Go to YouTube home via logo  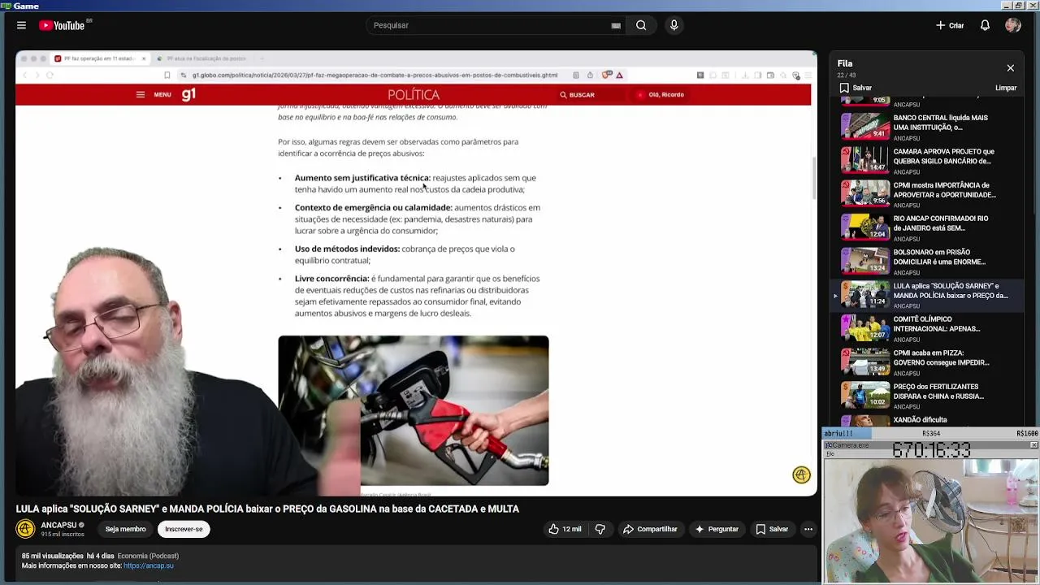click(x=62, y=25)
